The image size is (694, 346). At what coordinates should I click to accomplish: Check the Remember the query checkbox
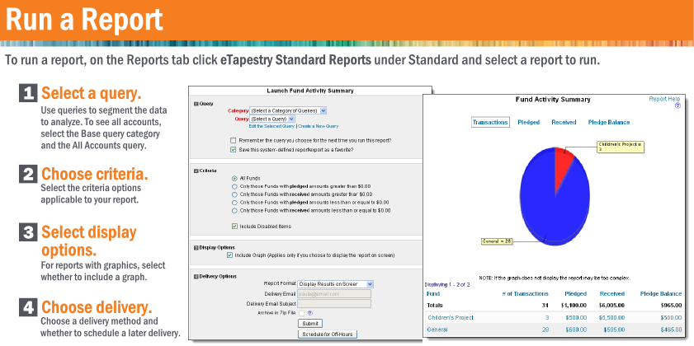click(233, 140)
